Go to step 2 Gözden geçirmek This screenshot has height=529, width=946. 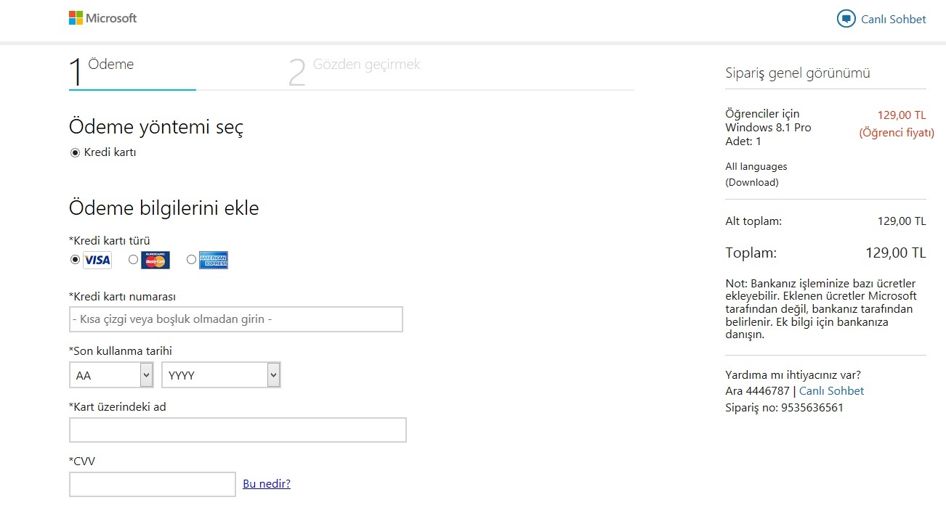click(355, 71)
